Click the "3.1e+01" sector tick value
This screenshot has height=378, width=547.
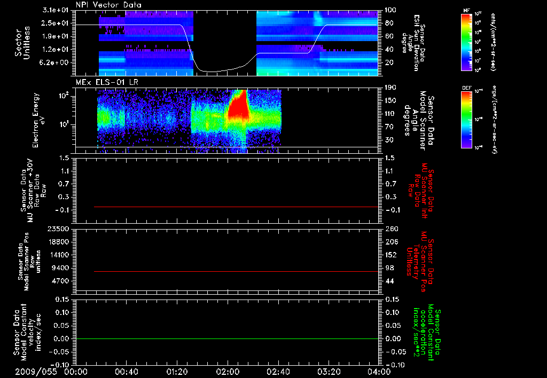pyautogui.click(x=55, y=10)
